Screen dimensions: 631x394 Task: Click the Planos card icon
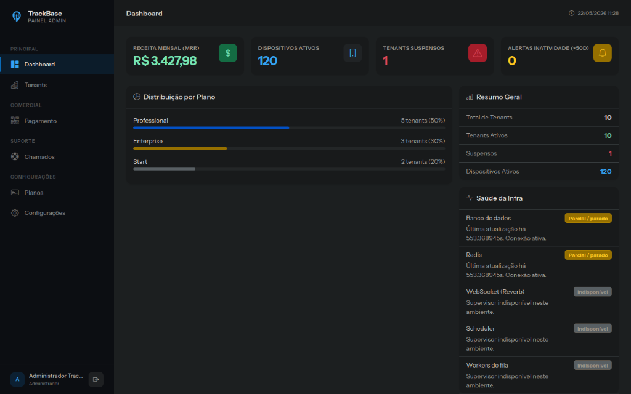tap(15, 193)
